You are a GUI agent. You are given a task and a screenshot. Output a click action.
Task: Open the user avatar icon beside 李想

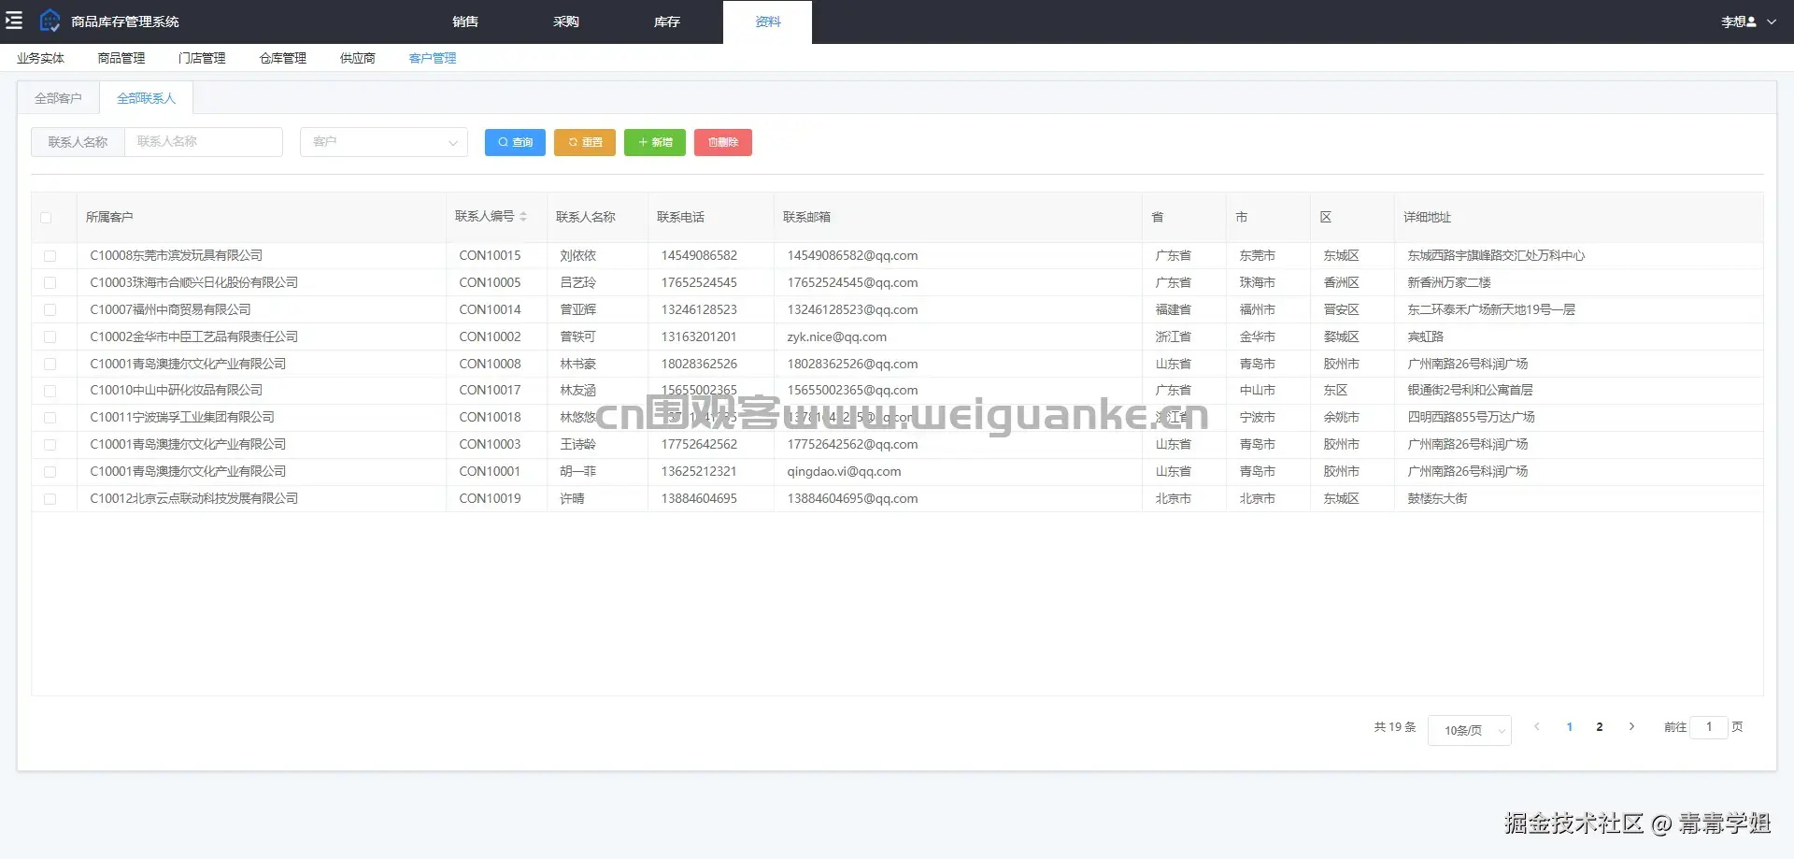coord(1751,21)
